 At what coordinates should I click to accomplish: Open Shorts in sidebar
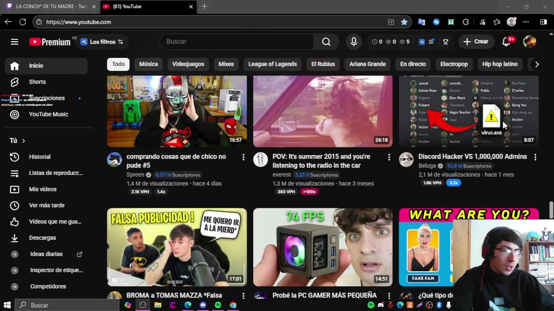[46, 82]
